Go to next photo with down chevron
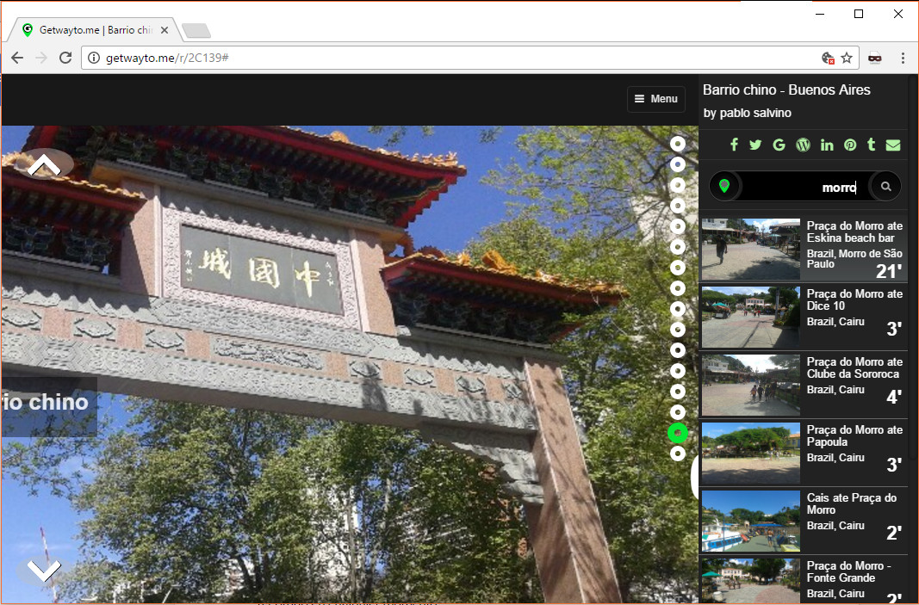 pyautogui.click(x=44, y=569)
